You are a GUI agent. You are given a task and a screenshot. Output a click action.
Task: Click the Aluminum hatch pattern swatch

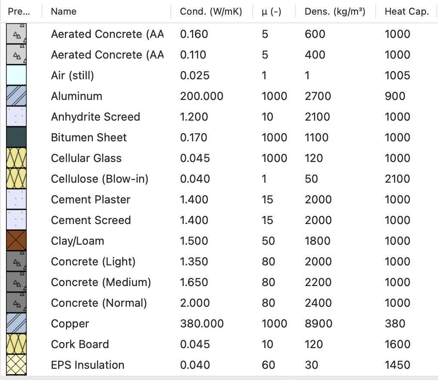[16, 96]
